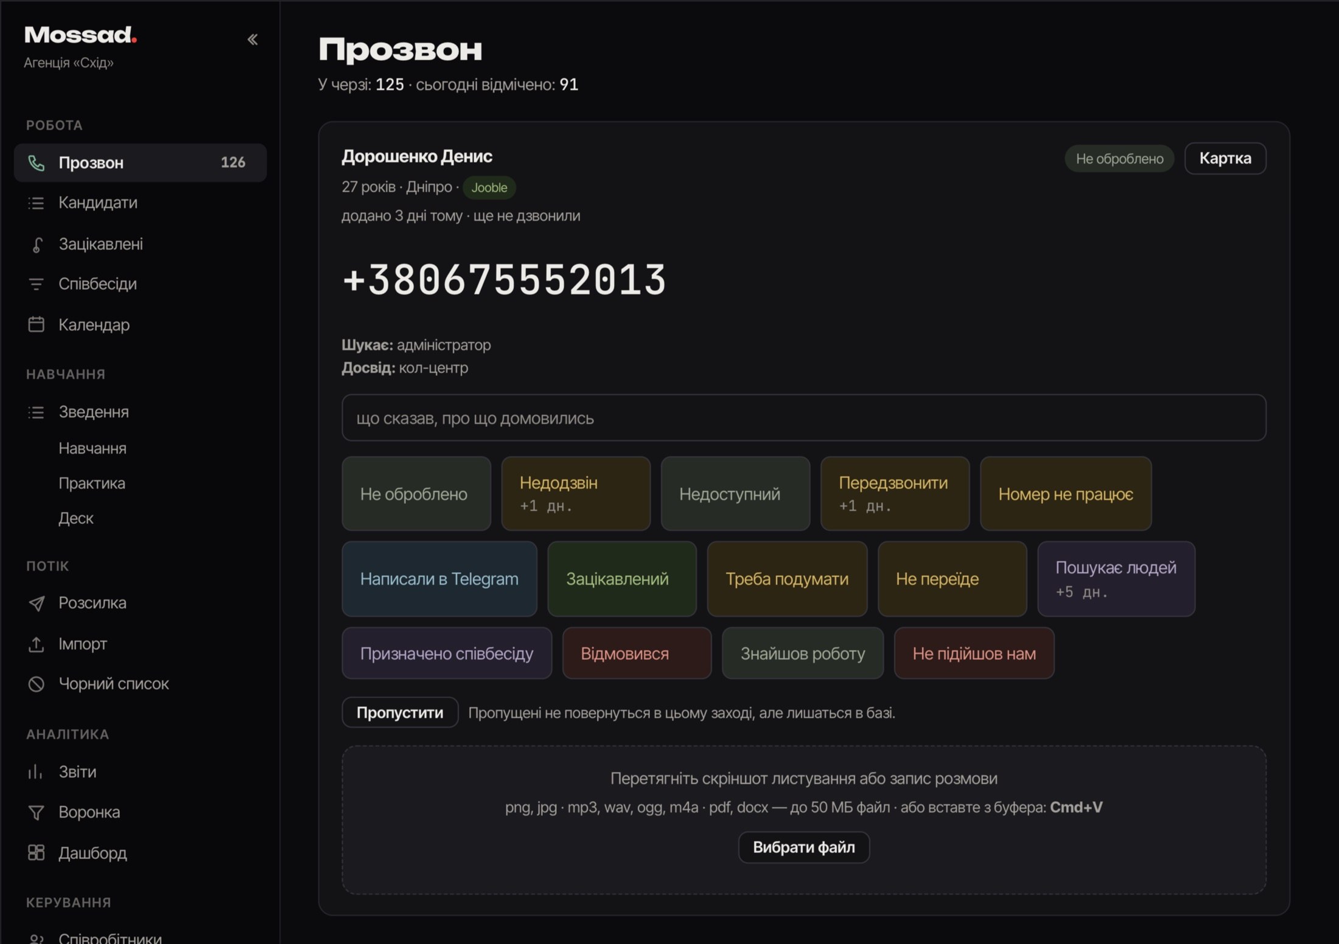Click the Не оброблено status badge
1339x944 pixels.
(x=1119, y=158)
